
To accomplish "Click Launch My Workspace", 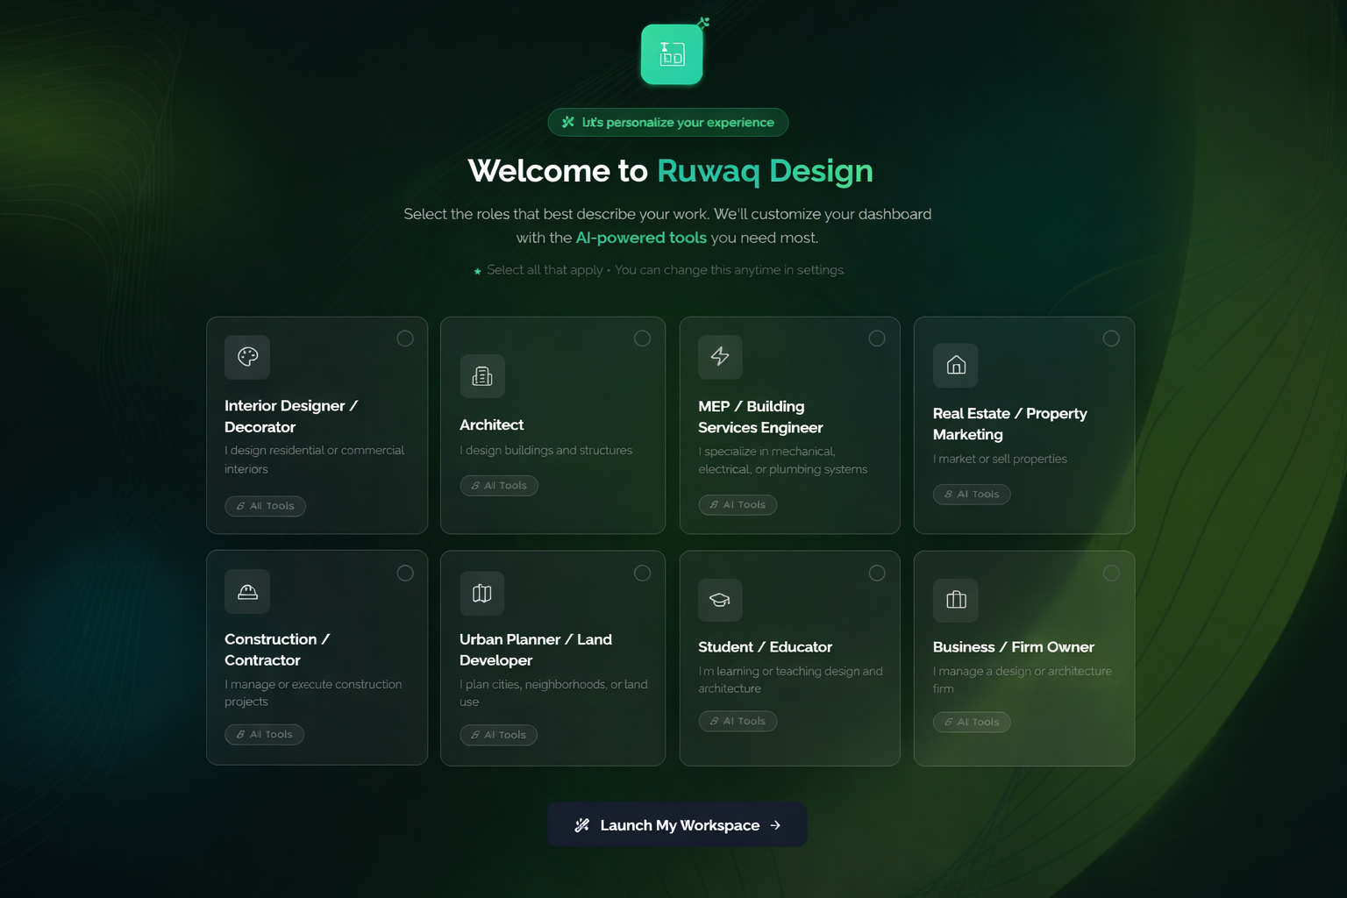I will point(677,824).
